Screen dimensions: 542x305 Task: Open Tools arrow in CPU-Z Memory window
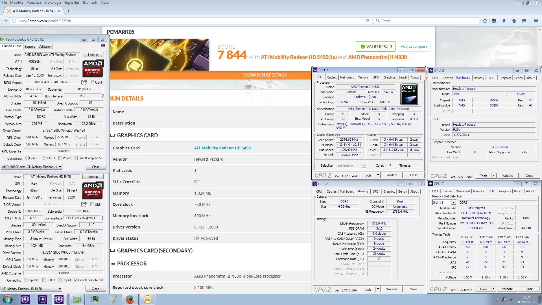[378, 289]
